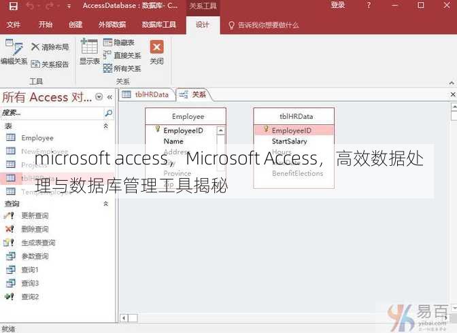
Task: Collapse the 表 group in navigation pane
Action: pos(106,126)
